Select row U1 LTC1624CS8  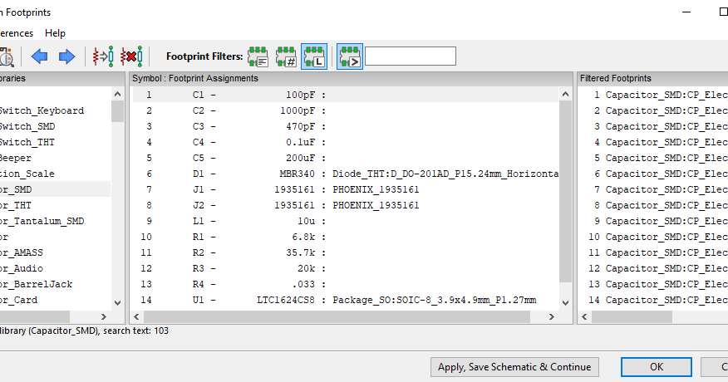click(346, 300)
